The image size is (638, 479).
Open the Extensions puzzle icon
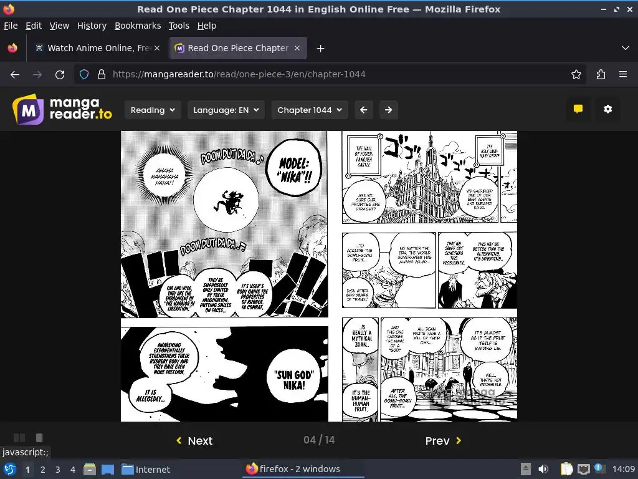click(x=601, y=74)
